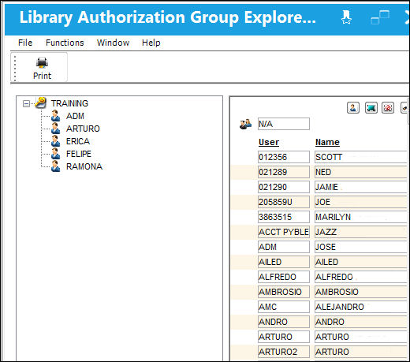Screen dimensions: 410x362
Task: Click user cell 3863515
Action: pyautogui.click(x=284, y=217)
